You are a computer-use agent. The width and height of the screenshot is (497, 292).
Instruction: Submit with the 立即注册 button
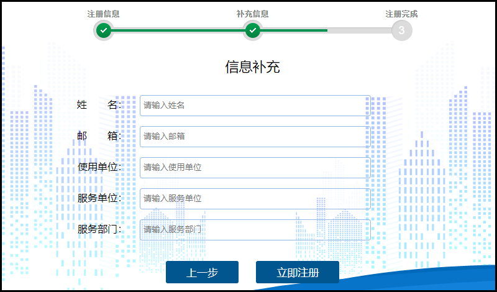coord(298,272)
